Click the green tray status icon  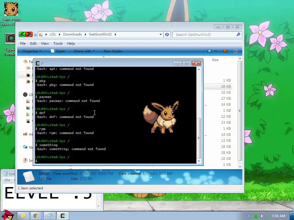pos(256,216)
